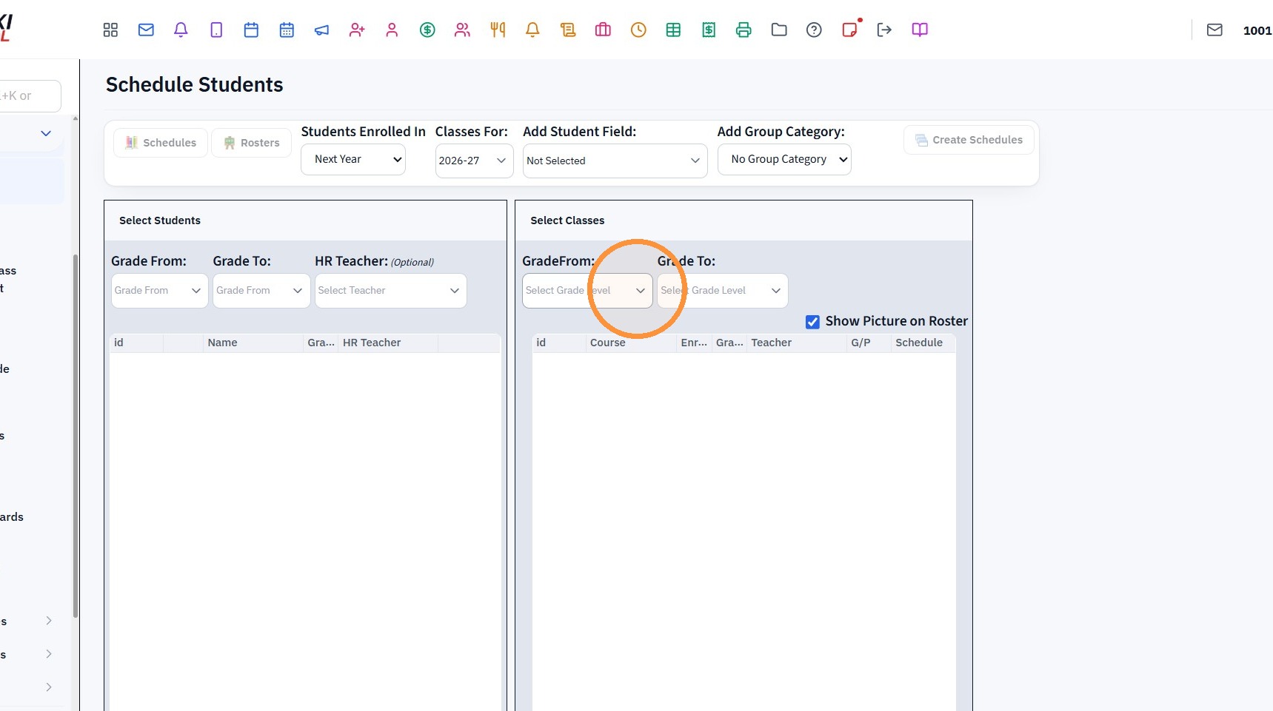Click the orange clock icon
The height and width of the screenshot is (711, 1273).
[638, 30]
